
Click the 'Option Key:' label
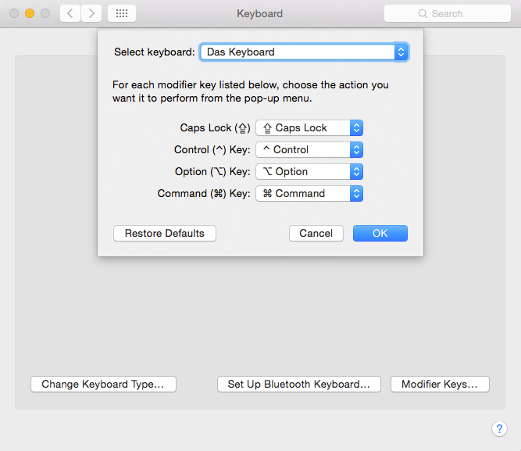tap(212, 172)
